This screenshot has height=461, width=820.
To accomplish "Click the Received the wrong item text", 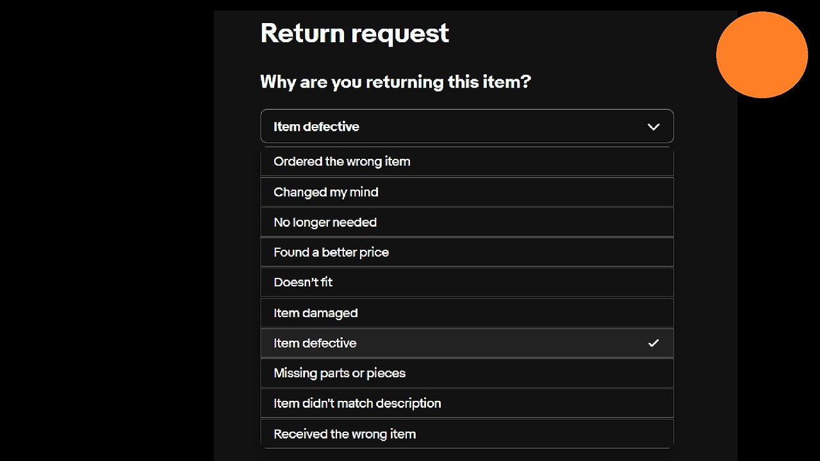I will tap(345, 434).
